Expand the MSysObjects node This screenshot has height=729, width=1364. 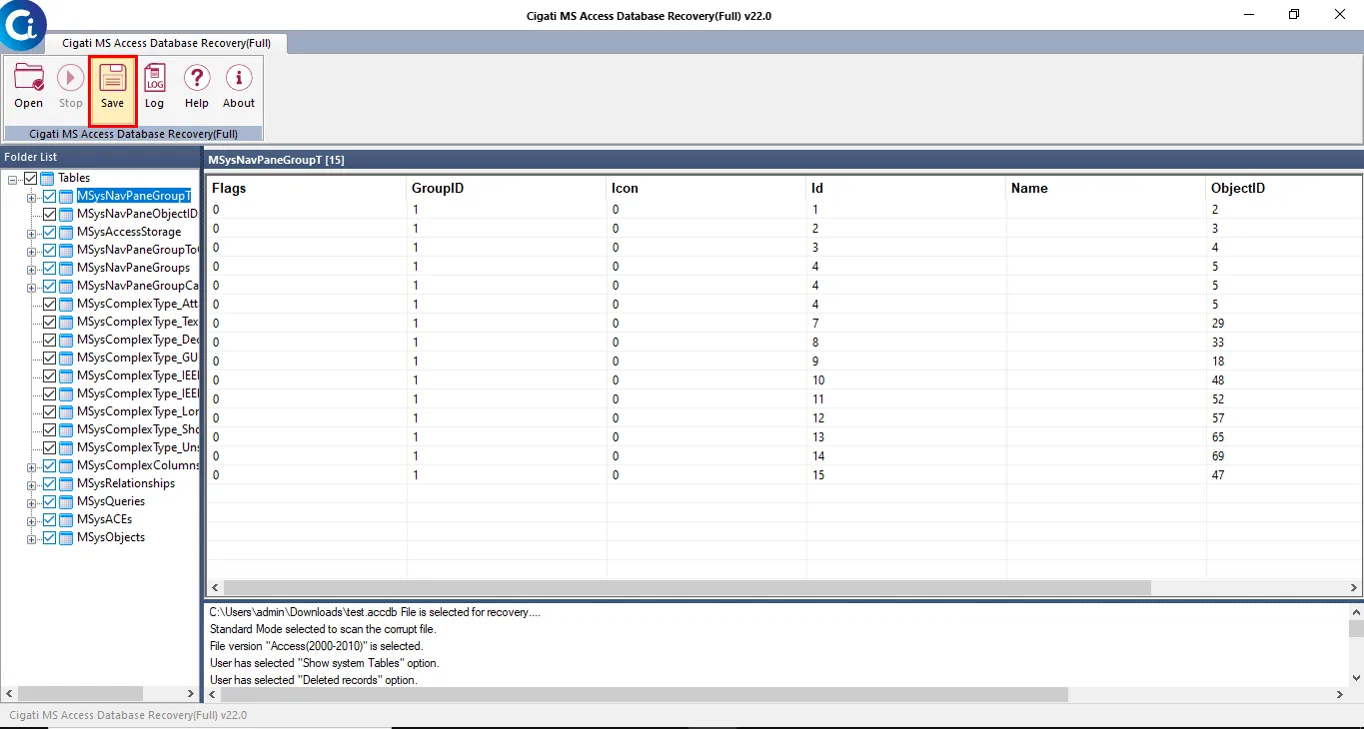click(32, 538)
